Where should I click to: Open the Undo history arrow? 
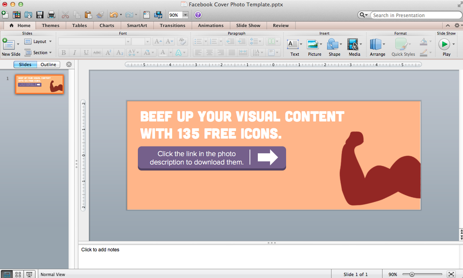(121, 15)
